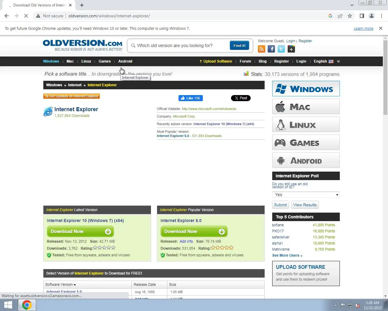Viewport: 388px width, 311px height.
Task: Open the English language selector
Action: 320,61
